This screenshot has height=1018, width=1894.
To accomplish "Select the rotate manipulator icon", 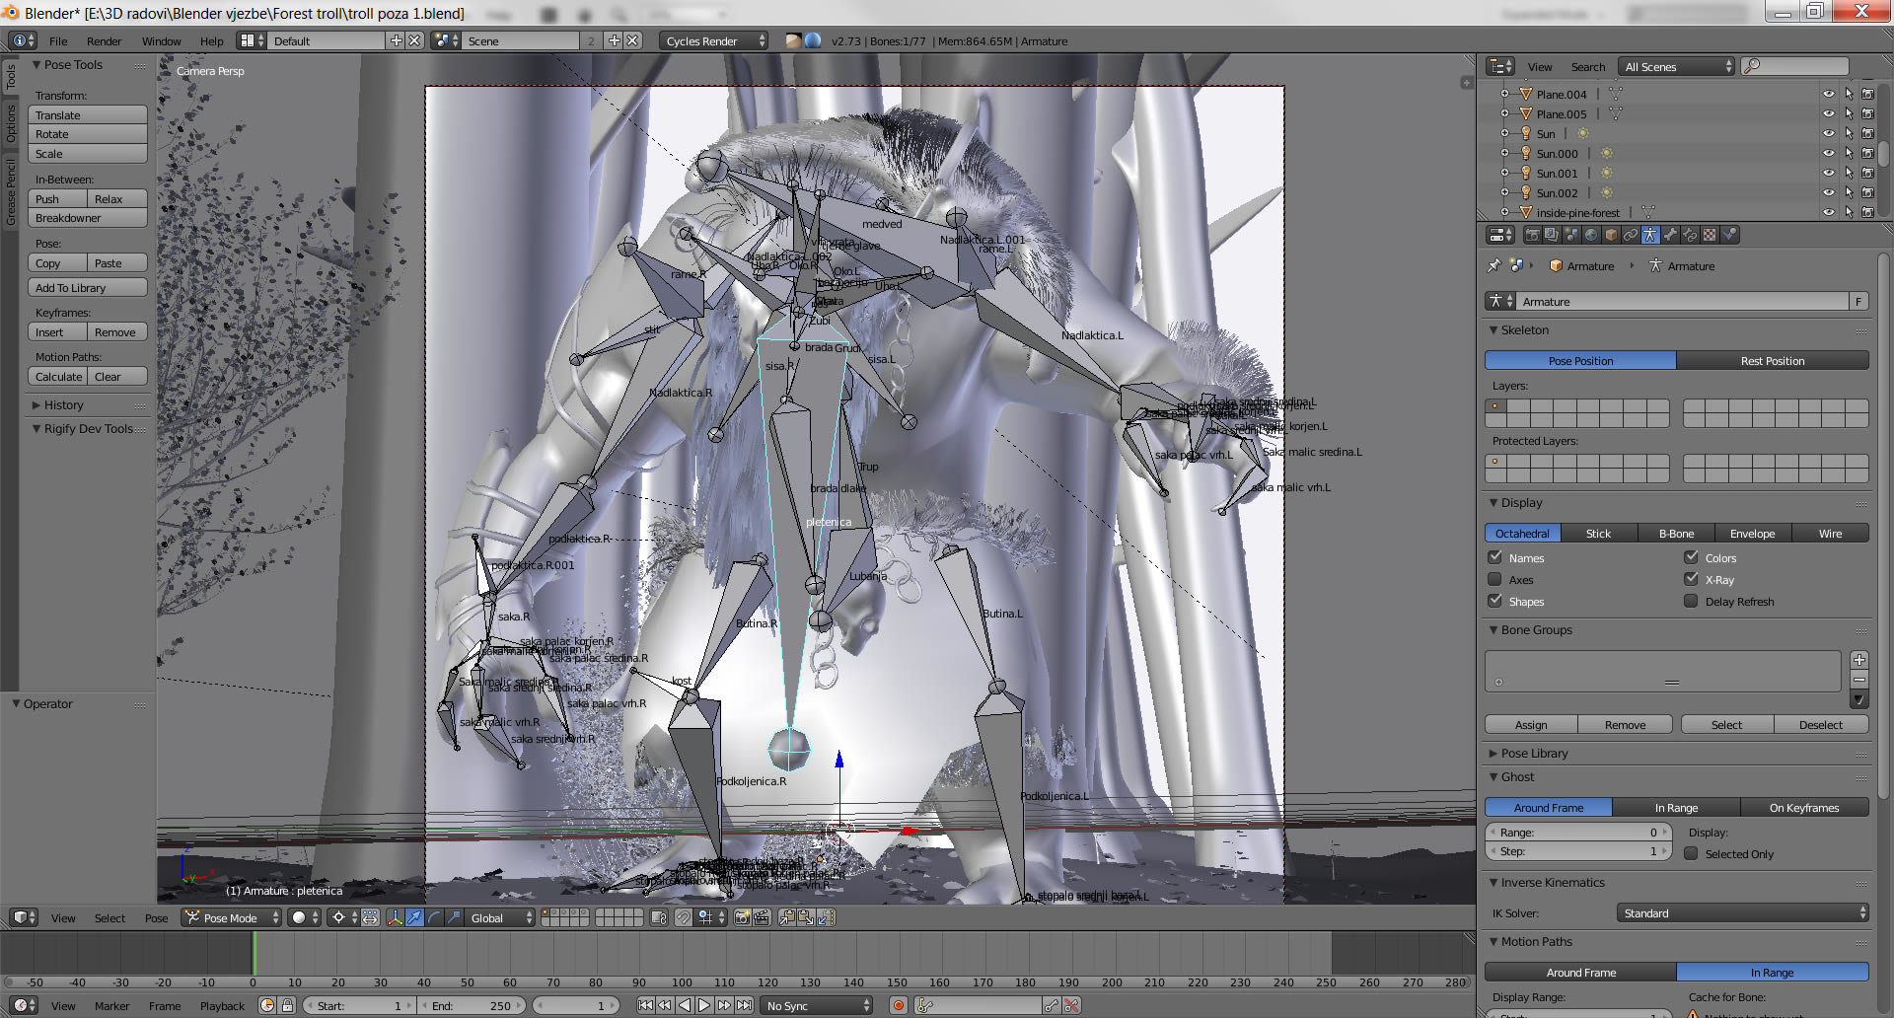I will (434, 917).
